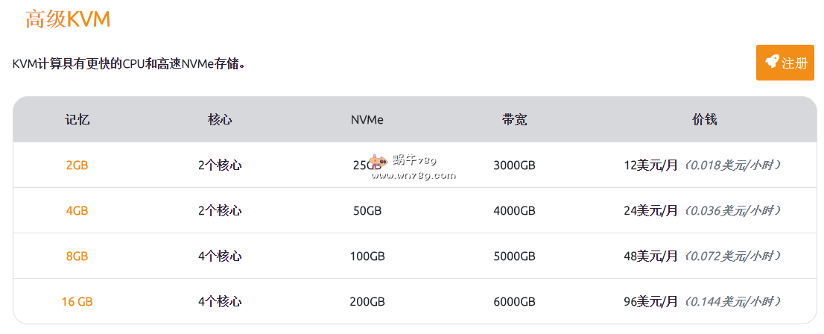Open the 8GB memory plan
This screenshot has height=334, width=824.
pos(77,256)
